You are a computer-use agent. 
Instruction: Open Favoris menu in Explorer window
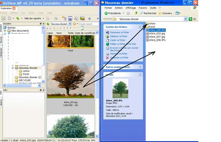[x=143, y=8]
